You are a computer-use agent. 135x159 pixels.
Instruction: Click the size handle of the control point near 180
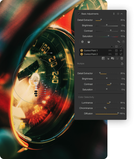click(x=51, y=53)
